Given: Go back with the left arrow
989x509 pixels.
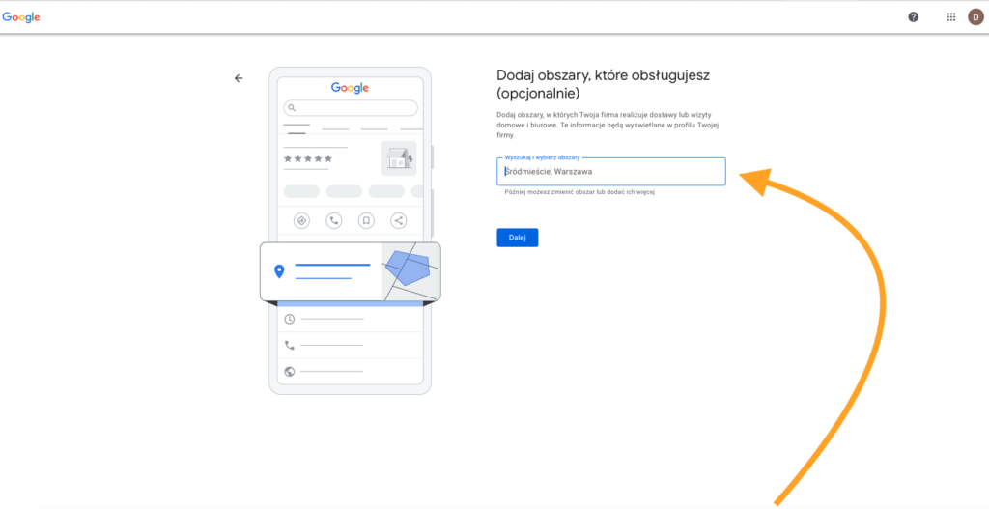Looking at the screenshot, I should (x=239, y=78).
